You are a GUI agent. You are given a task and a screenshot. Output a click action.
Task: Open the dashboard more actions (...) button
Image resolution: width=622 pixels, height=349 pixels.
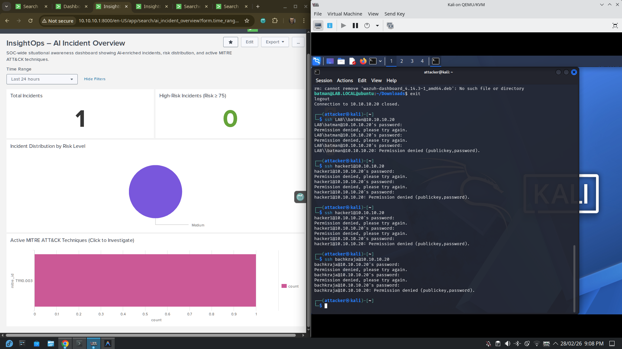298,42
